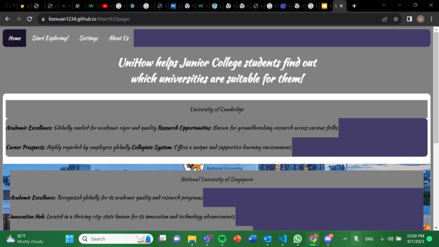Viewport: 439px width, 247px height.
Task: Click the 'Collegiate System' text
Action: click(x=212, y=147)
